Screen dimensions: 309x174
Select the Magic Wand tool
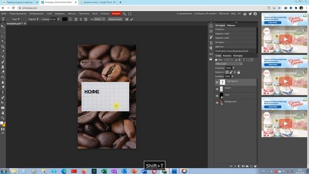pos(3,42)
